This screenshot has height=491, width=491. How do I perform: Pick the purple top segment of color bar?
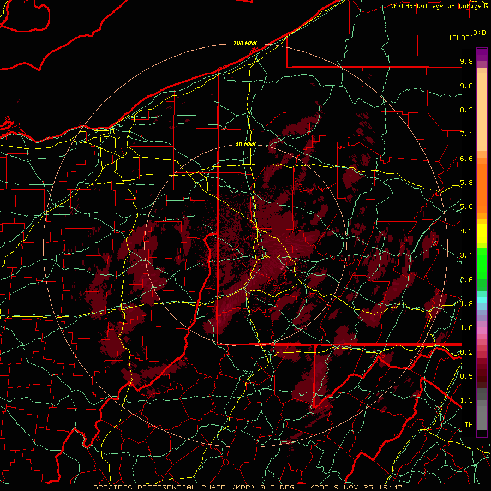pos(482,55)
